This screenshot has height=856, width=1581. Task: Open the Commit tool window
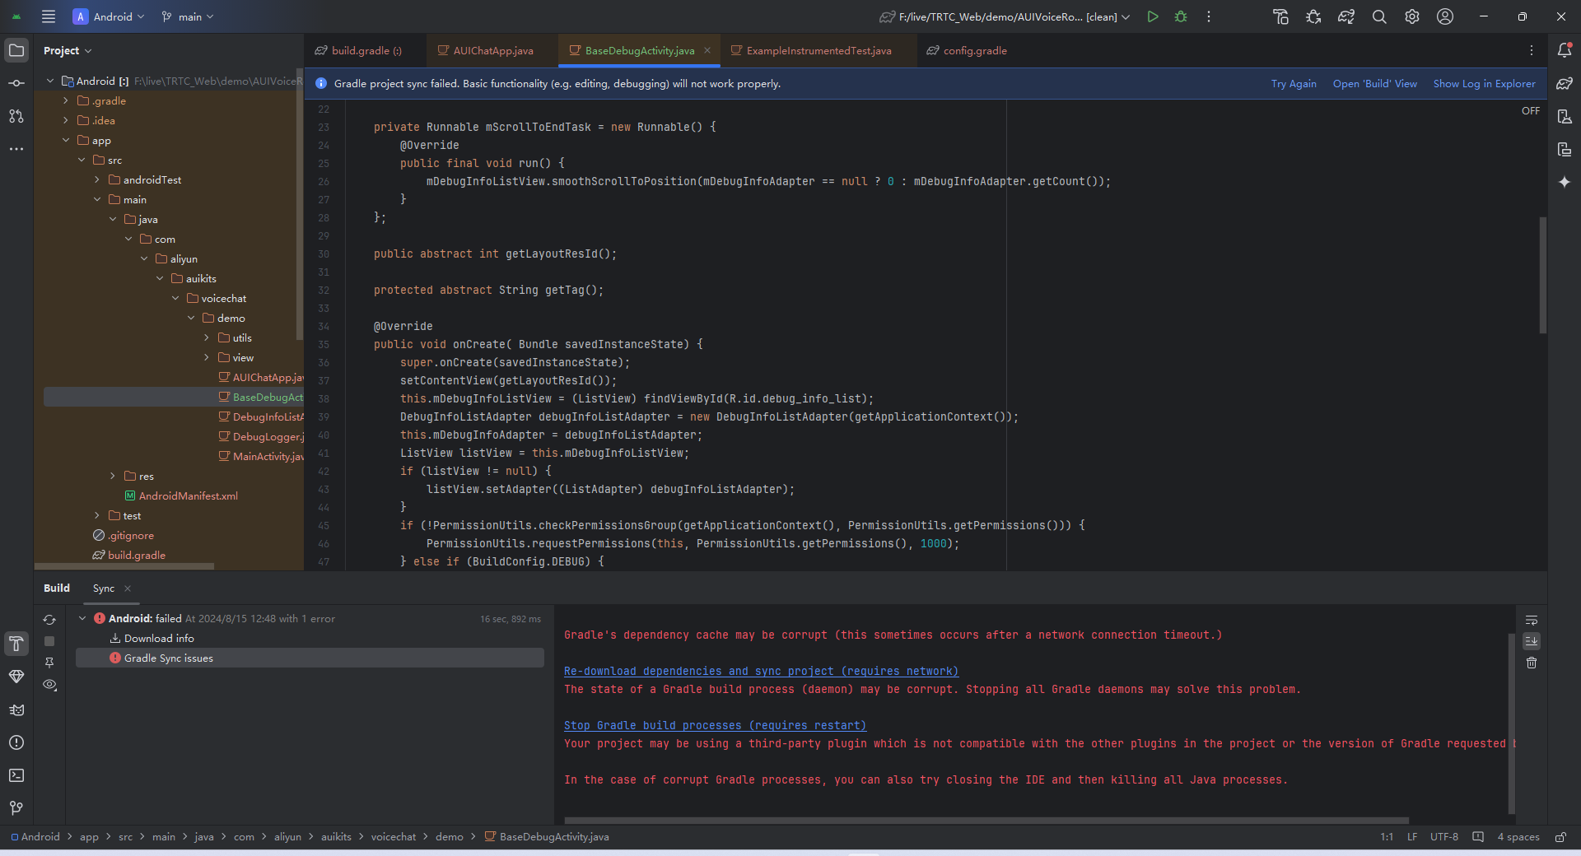point(16,83)
